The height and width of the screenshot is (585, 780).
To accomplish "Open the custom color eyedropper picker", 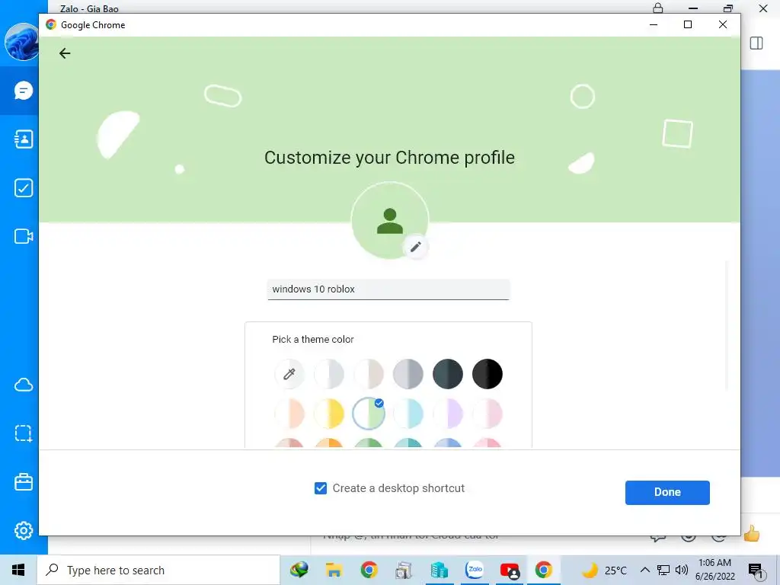I will click(x=289, y=373).
